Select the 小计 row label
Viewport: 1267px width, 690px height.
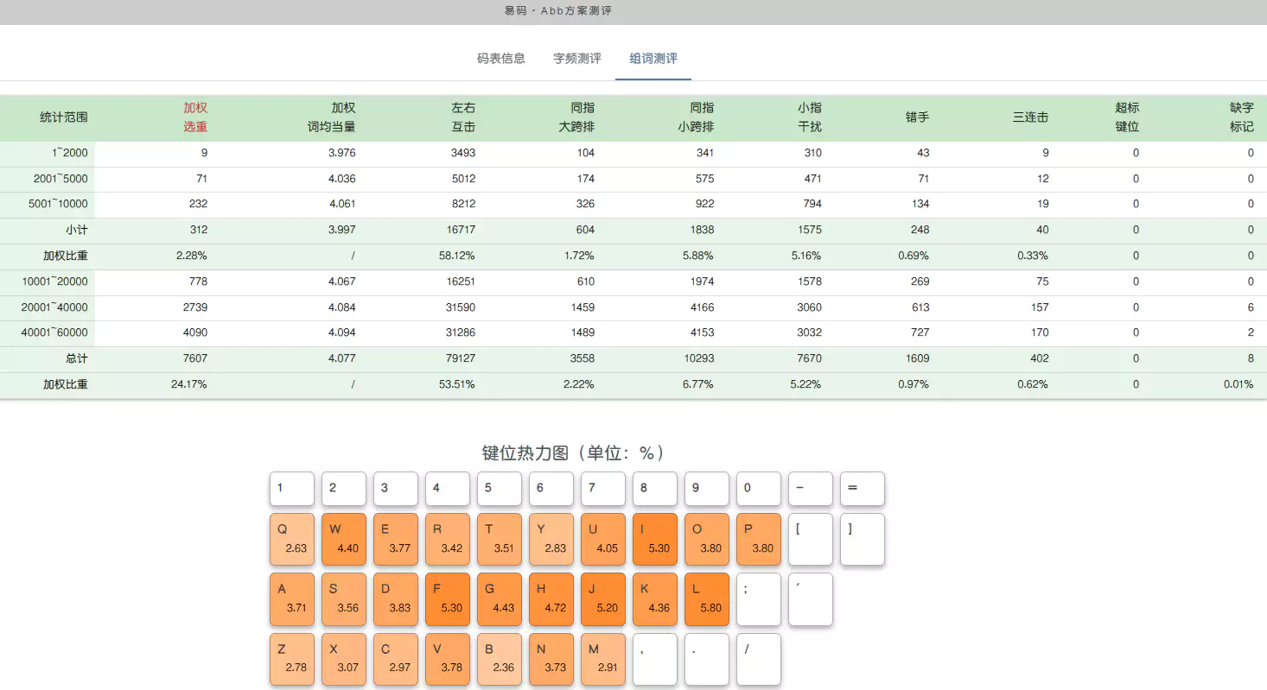[76, 230]
